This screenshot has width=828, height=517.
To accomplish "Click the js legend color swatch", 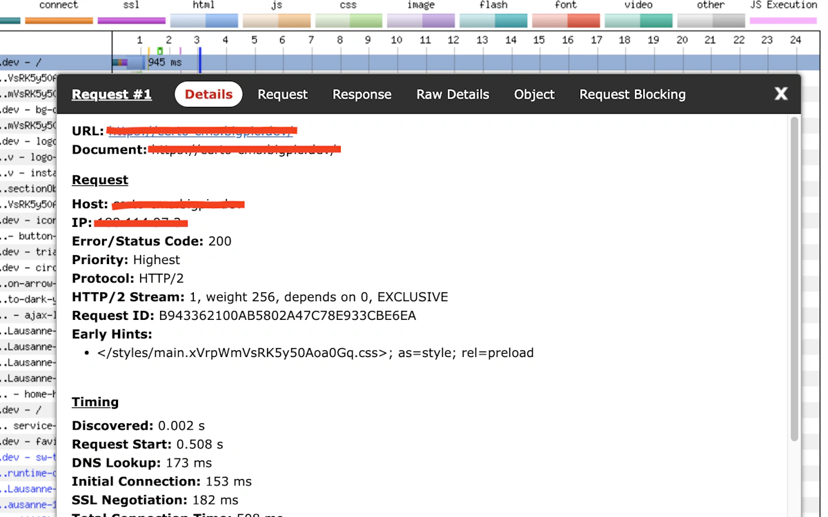I will point(276,21).
